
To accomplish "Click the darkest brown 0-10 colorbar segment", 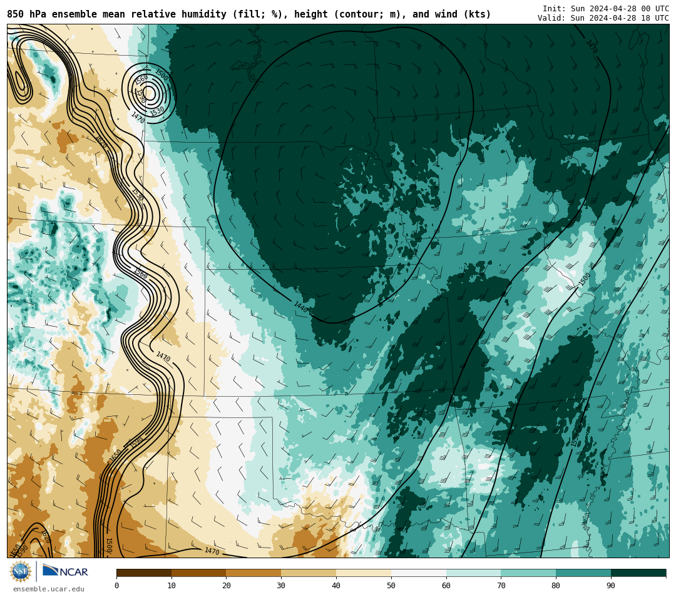I will tap(144, 573).
